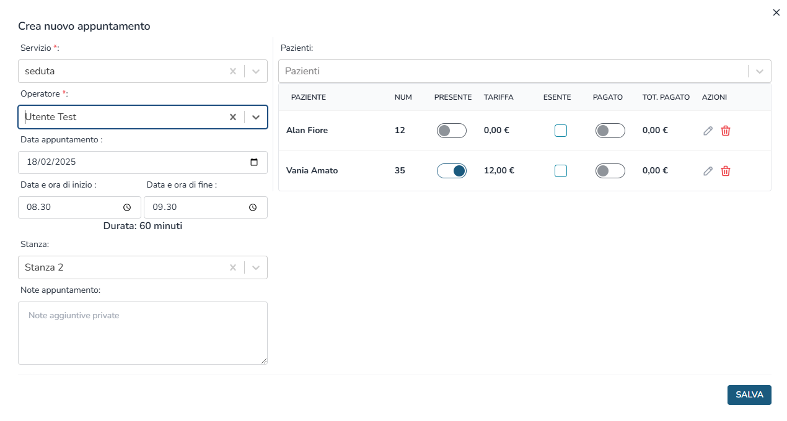
Task: Click the Stanza value 'Stanza 2'
Action: 44,267
